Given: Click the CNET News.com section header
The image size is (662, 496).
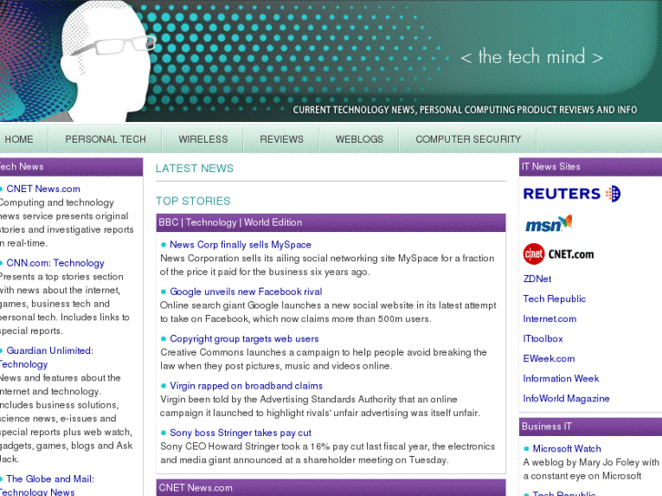Looking at the screenshot, I should (x=331, y=488).
